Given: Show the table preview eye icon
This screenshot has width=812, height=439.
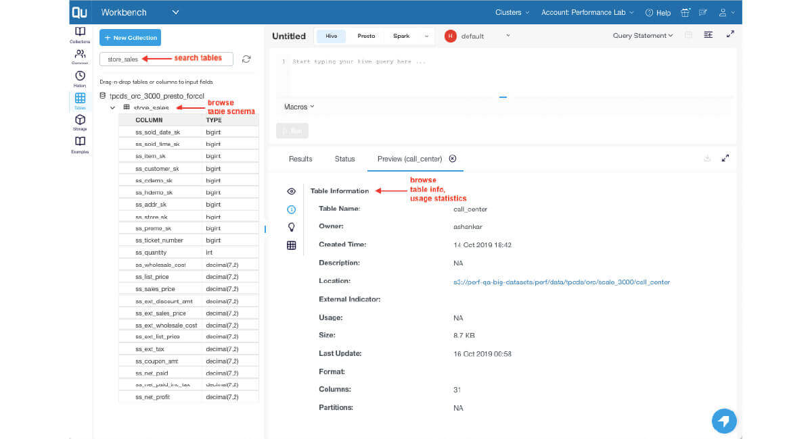Looking at the screenshot, I should click(x=292, y=191).
